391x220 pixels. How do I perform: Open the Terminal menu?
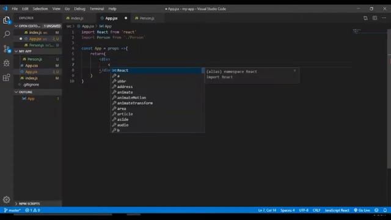pyautogui.click(x=97, y=9)
